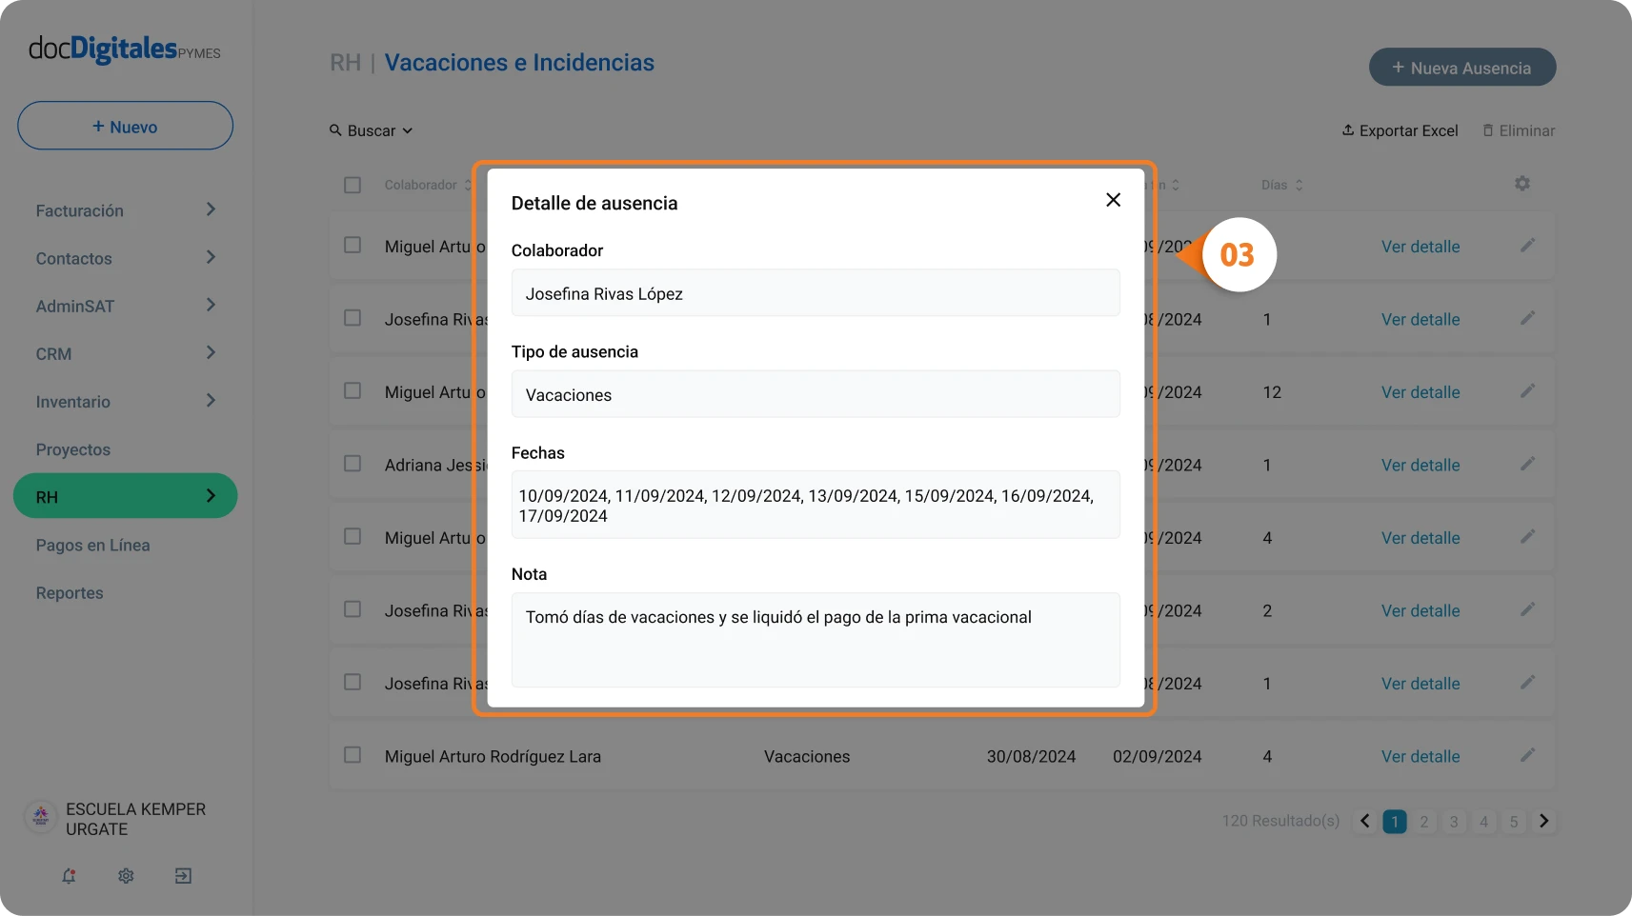Click the logout icon in sidebar
The image size is (1632, 916).
(x=183, y=876)
